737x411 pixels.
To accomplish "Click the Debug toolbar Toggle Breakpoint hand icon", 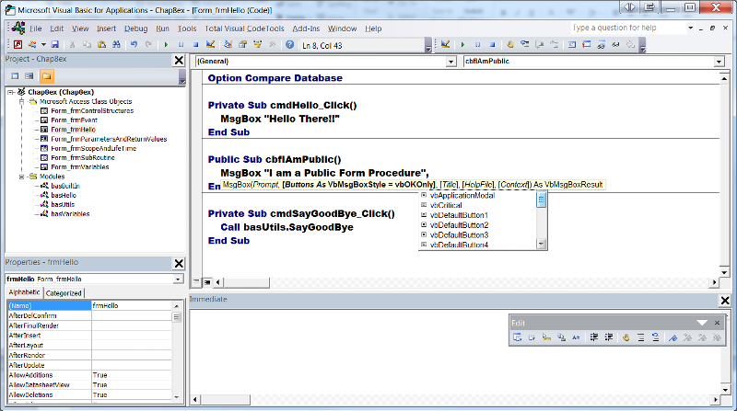I will click(x=510, y=44).
